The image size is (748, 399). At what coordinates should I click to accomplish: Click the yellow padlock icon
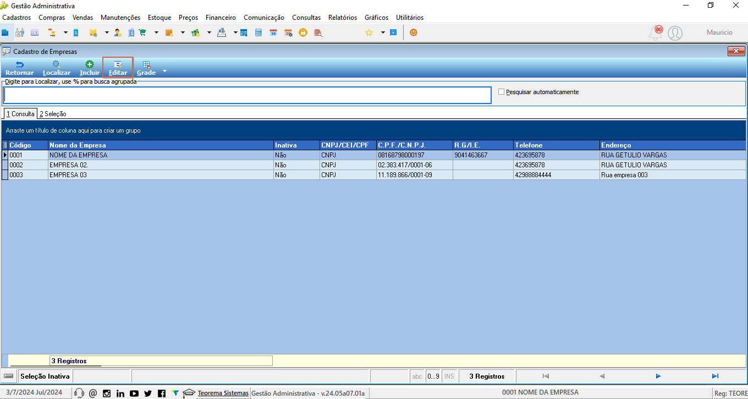[303, 33]
